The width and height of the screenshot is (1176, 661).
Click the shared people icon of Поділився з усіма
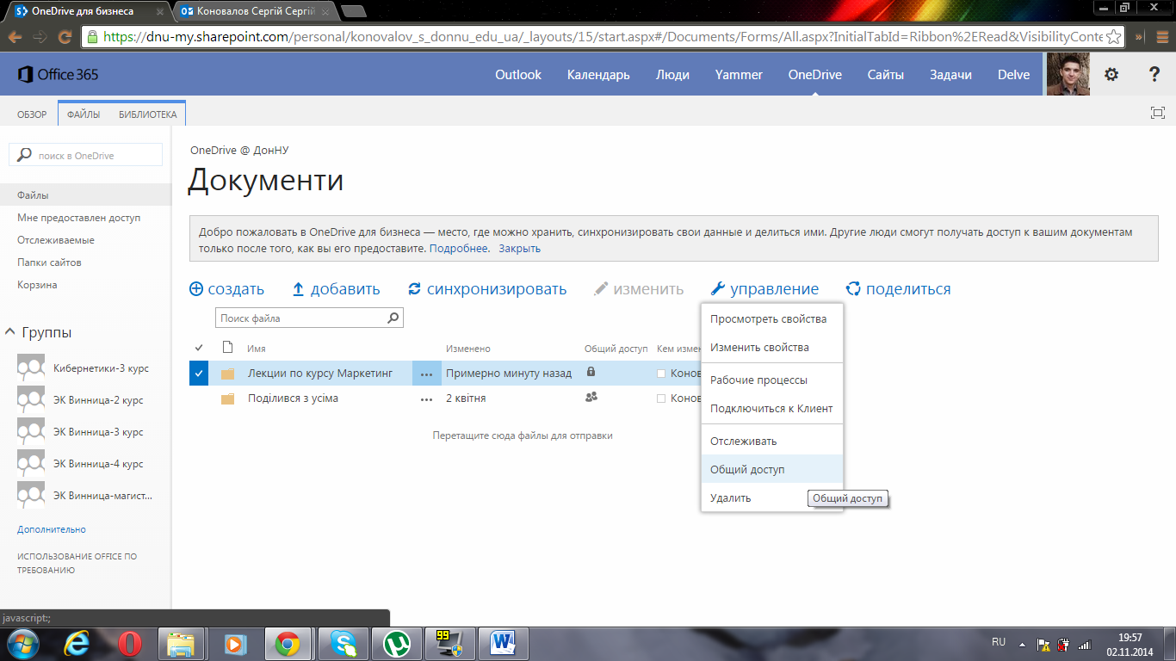click(x=591, y=397)
